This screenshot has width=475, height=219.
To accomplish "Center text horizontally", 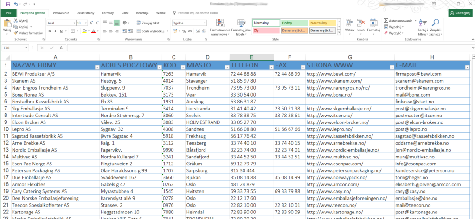I will point(110,31).
